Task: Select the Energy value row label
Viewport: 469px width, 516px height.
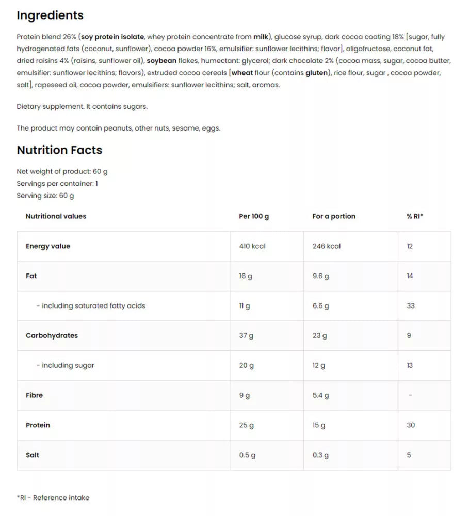Action: [x=48, y=246]
